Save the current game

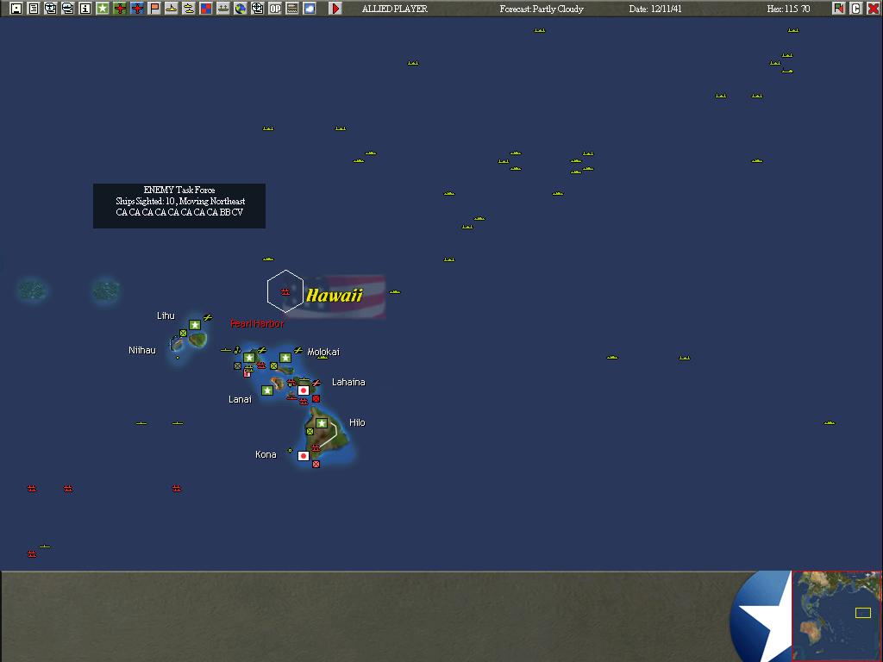coord(16,8)
